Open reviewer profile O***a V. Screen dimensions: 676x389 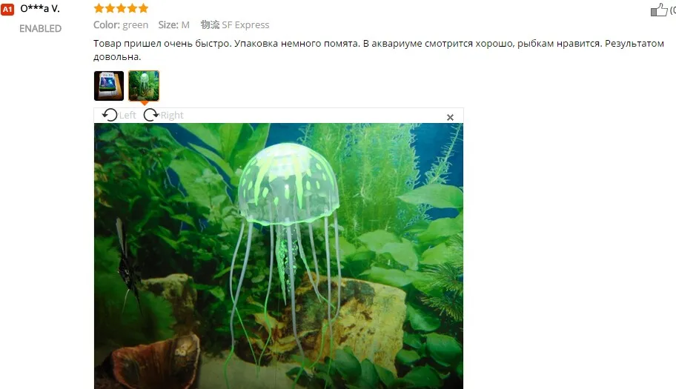(40, 9)
